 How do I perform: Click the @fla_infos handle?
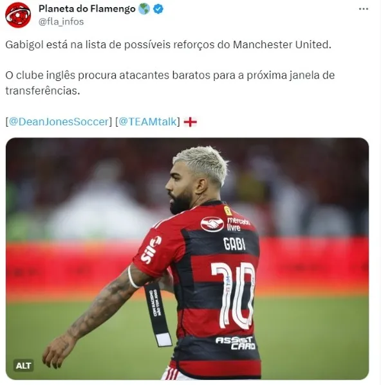(61, 22)
